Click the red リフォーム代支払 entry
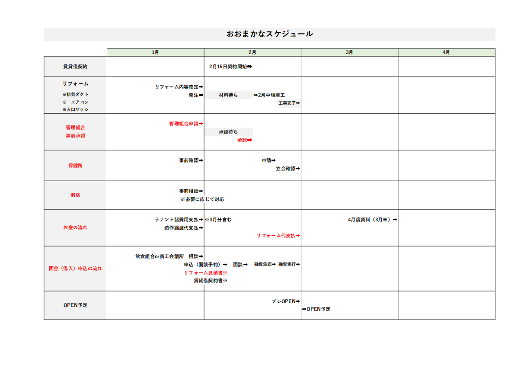Viewport: 524px width, 371px height. [278, 236]
